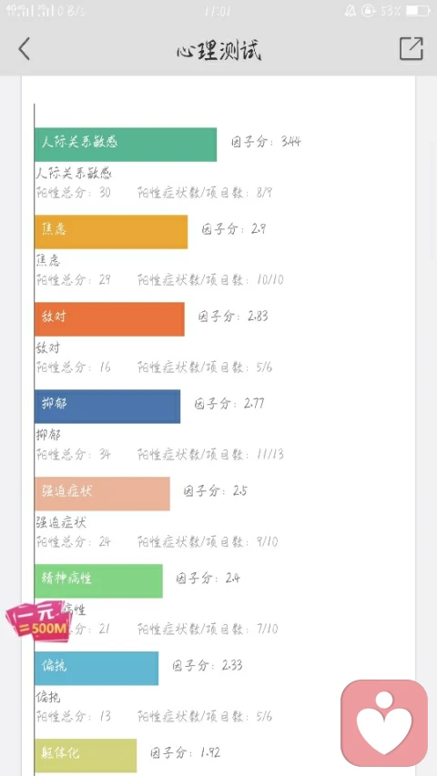Tap the pink heart floating icon

coord(384,722)
